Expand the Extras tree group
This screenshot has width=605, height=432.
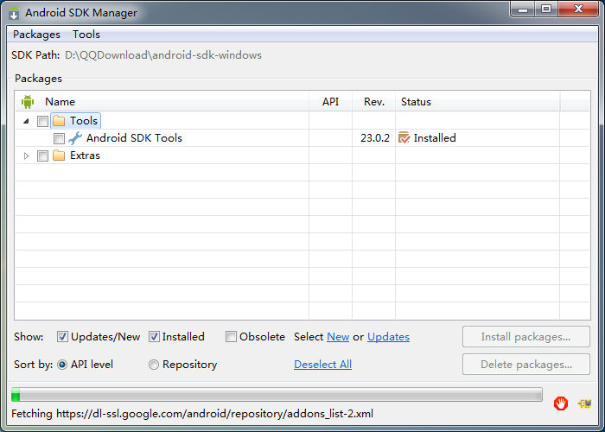pyautogui.click(x=27, y=156)
